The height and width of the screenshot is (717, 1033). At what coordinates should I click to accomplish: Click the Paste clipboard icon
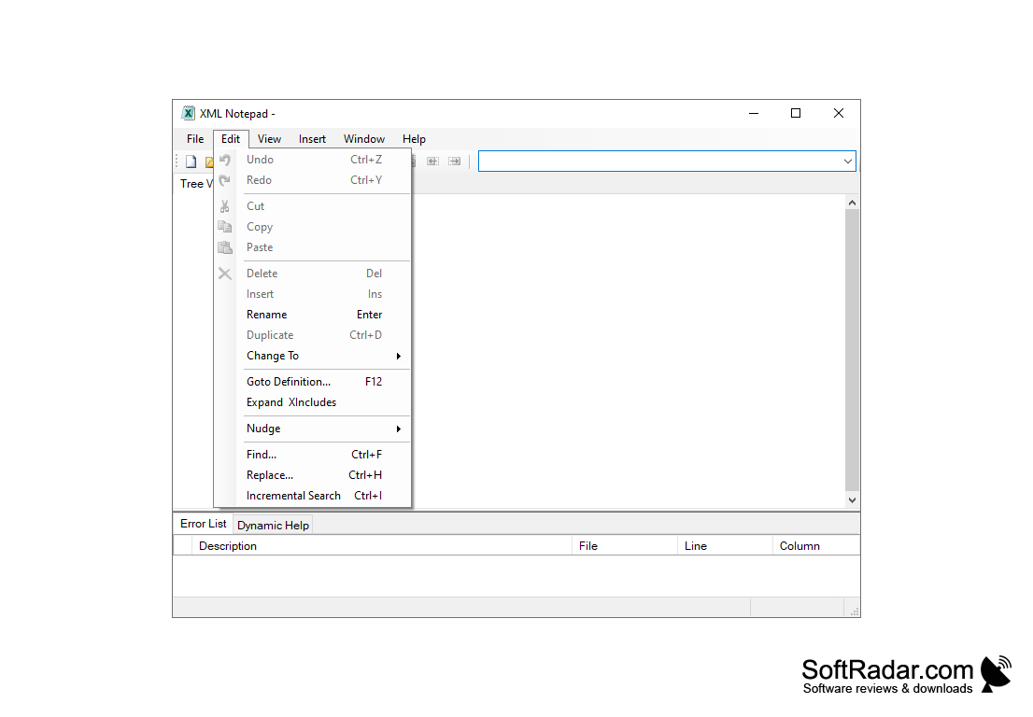(x=225, y=247)
